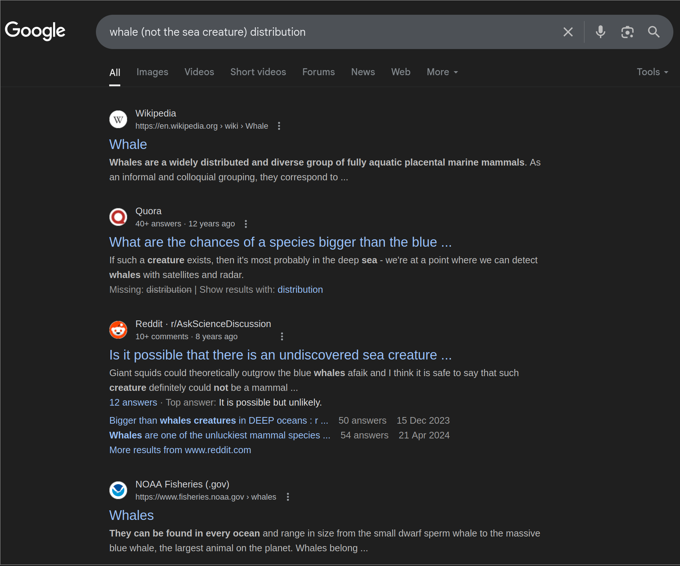
Task: Click the NOAA fisheries.noaa.gov URL text
Action: (x=206, y=497)
